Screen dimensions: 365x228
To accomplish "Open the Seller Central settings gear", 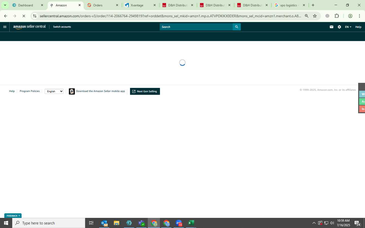I will point(339,27).
